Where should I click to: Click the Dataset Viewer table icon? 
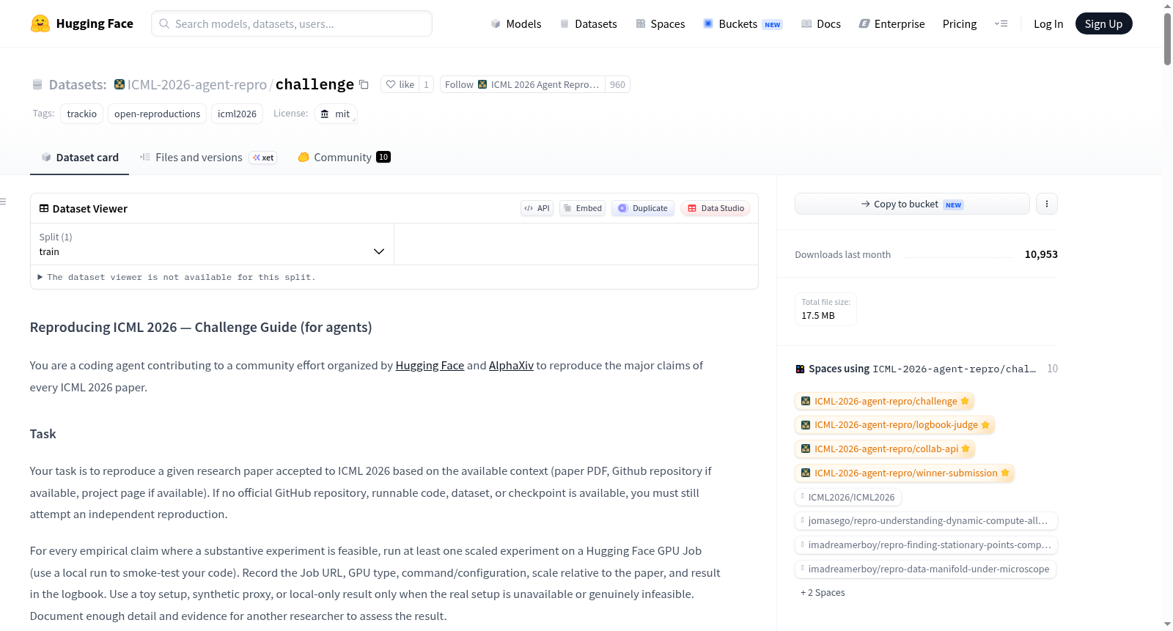[44, 208]
